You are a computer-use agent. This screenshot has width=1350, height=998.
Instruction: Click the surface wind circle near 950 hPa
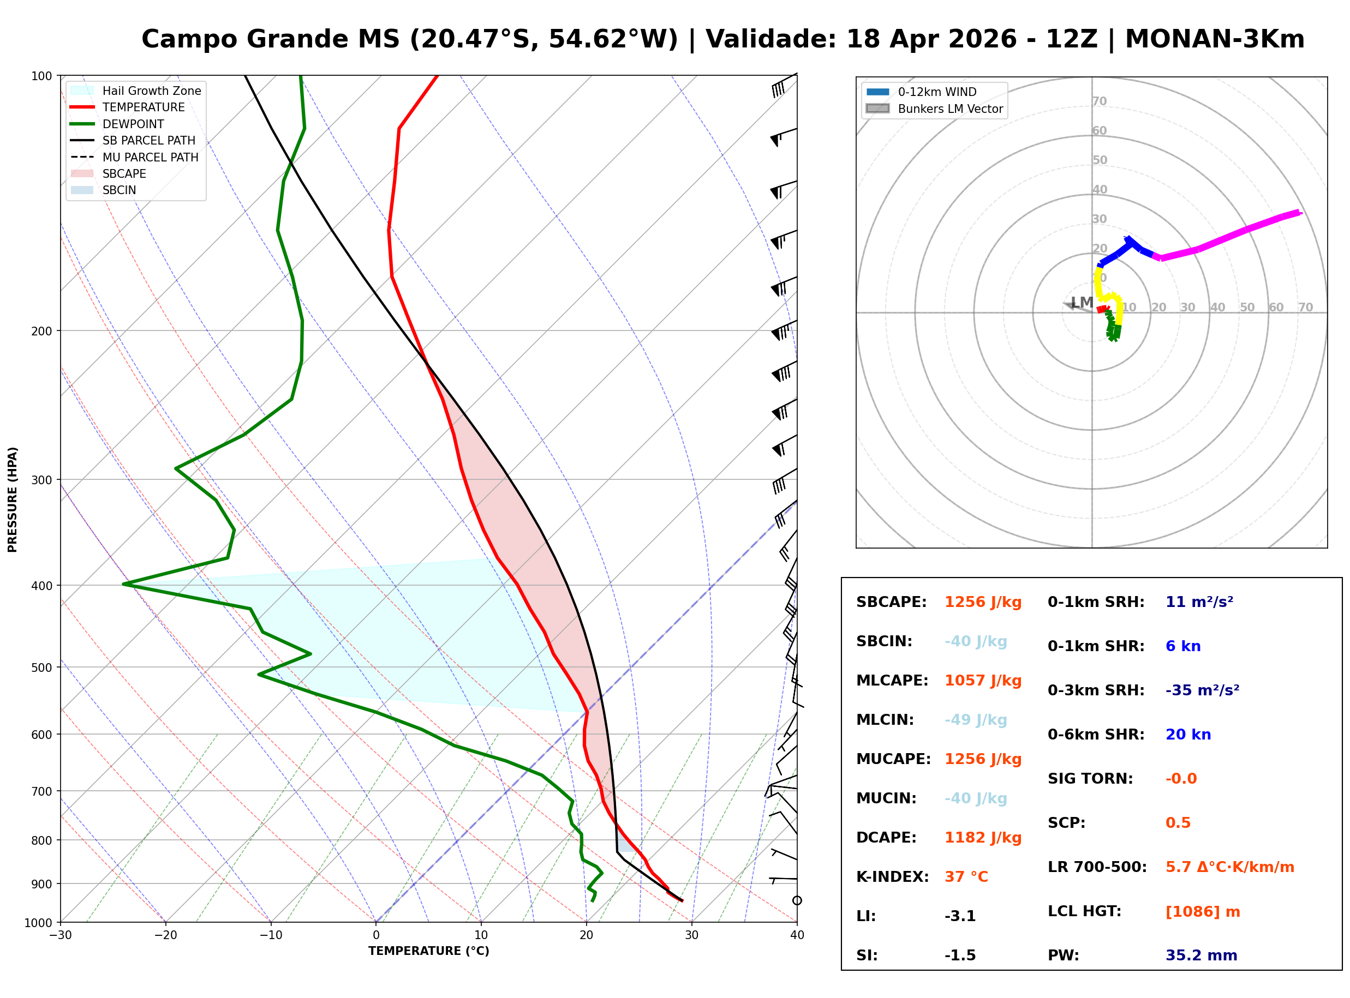coord(798,901)
